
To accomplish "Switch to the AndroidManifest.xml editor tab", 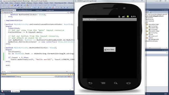I will (x=24, y=10).
